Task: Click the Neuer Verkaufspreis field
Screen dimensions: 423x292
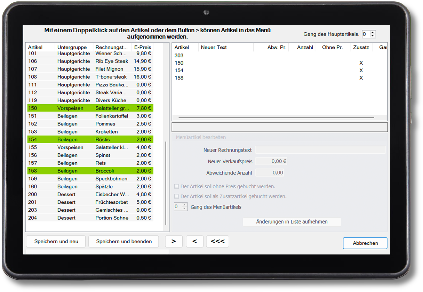Action: point(271,161)
